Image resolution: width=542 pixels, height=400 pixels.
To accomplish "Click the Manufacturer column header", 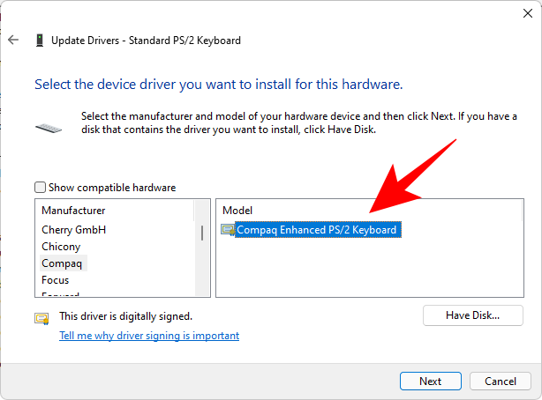I will 73,211.
